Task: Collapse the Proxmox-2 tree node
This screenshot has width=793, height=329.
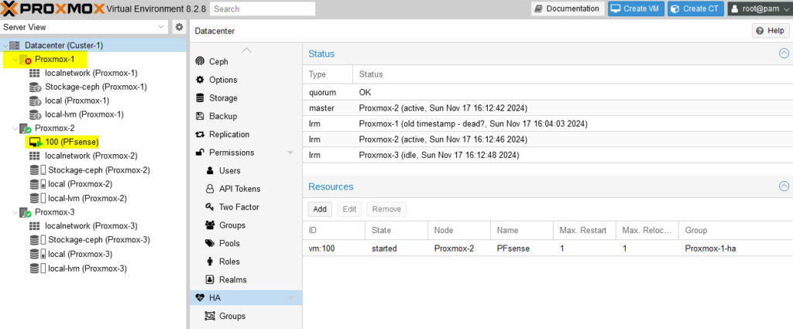Action: [x=15, y=129]
